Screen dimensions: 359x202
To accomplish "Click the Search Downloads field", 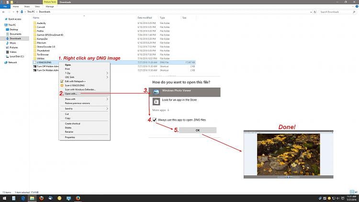I will [337, 12].
